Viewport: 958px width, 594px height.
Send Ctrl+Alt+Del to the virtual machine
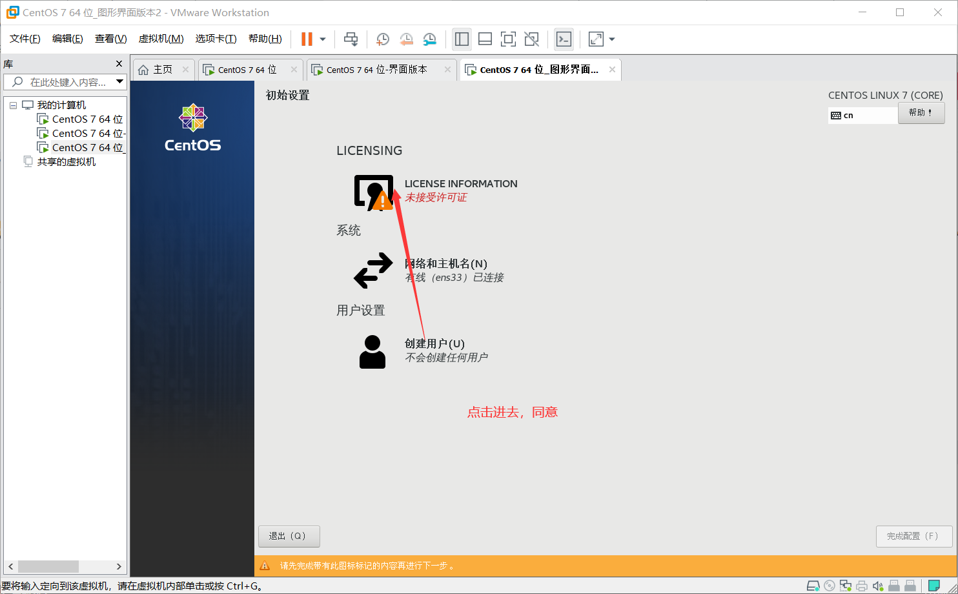point(351,39)
